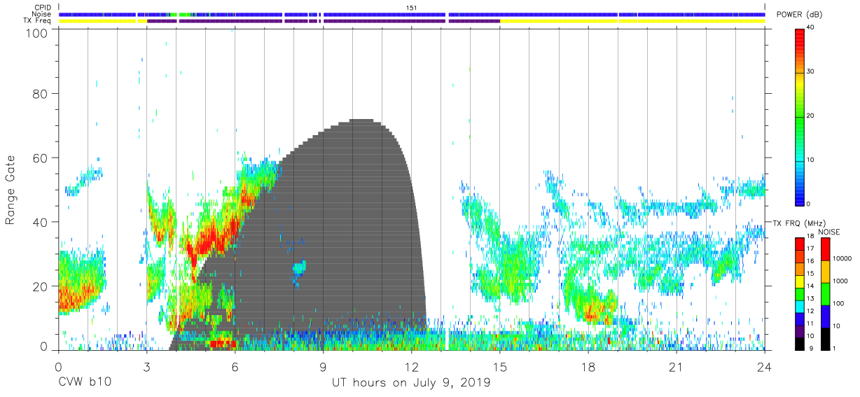Click x-axis tick label 6
Screen dimensions: 860x397
235,367
